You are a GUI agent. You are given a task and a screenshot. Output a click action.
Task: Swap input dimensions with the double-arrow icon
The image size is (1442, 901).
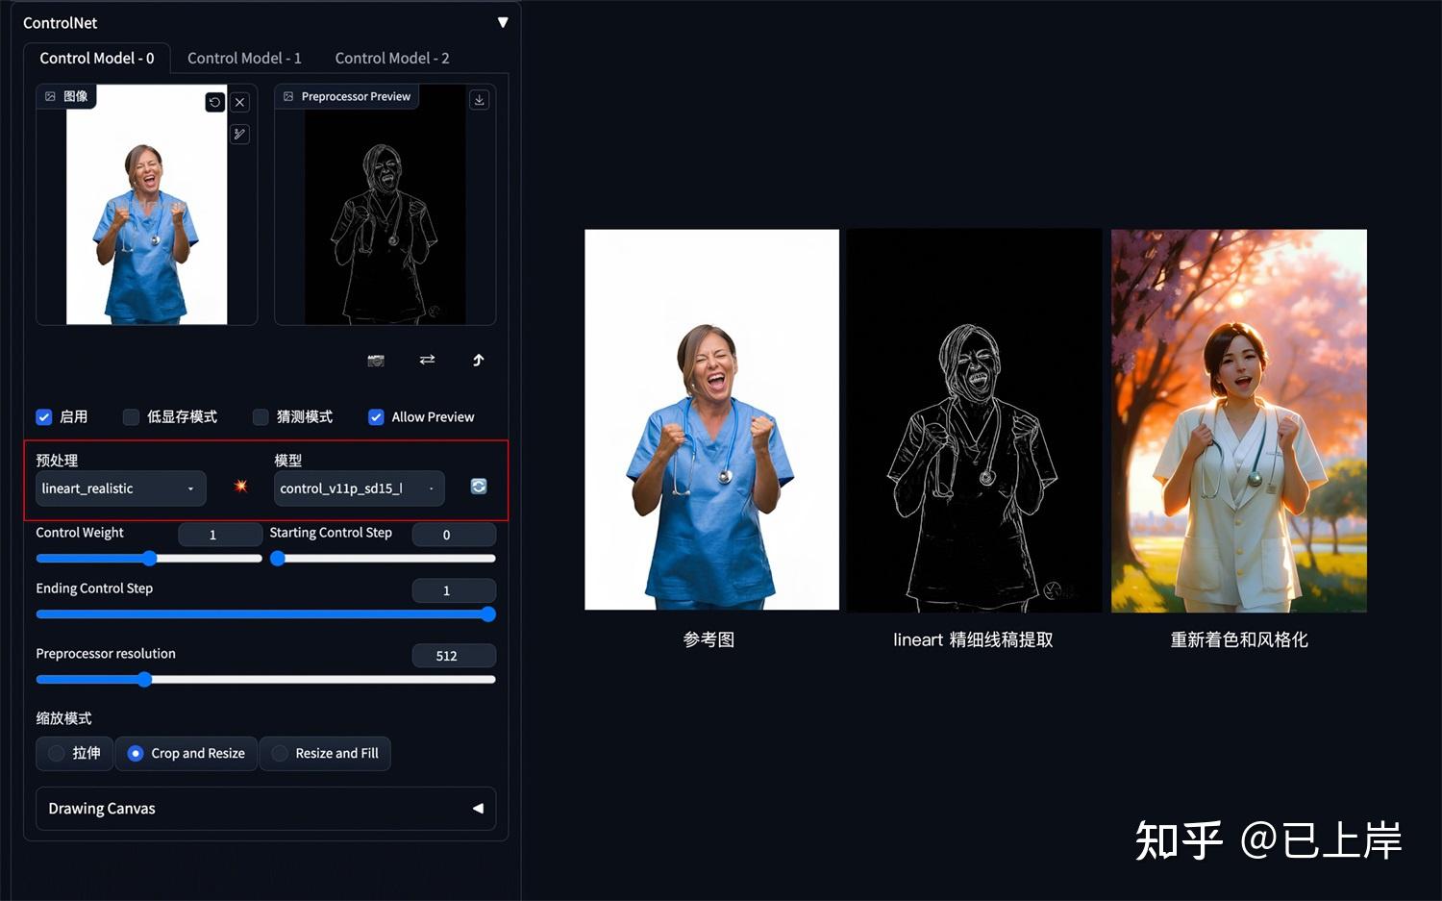pos(427,360)
